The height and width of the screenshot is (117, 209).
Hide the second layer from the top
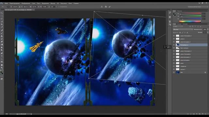(x=174, y=39)
